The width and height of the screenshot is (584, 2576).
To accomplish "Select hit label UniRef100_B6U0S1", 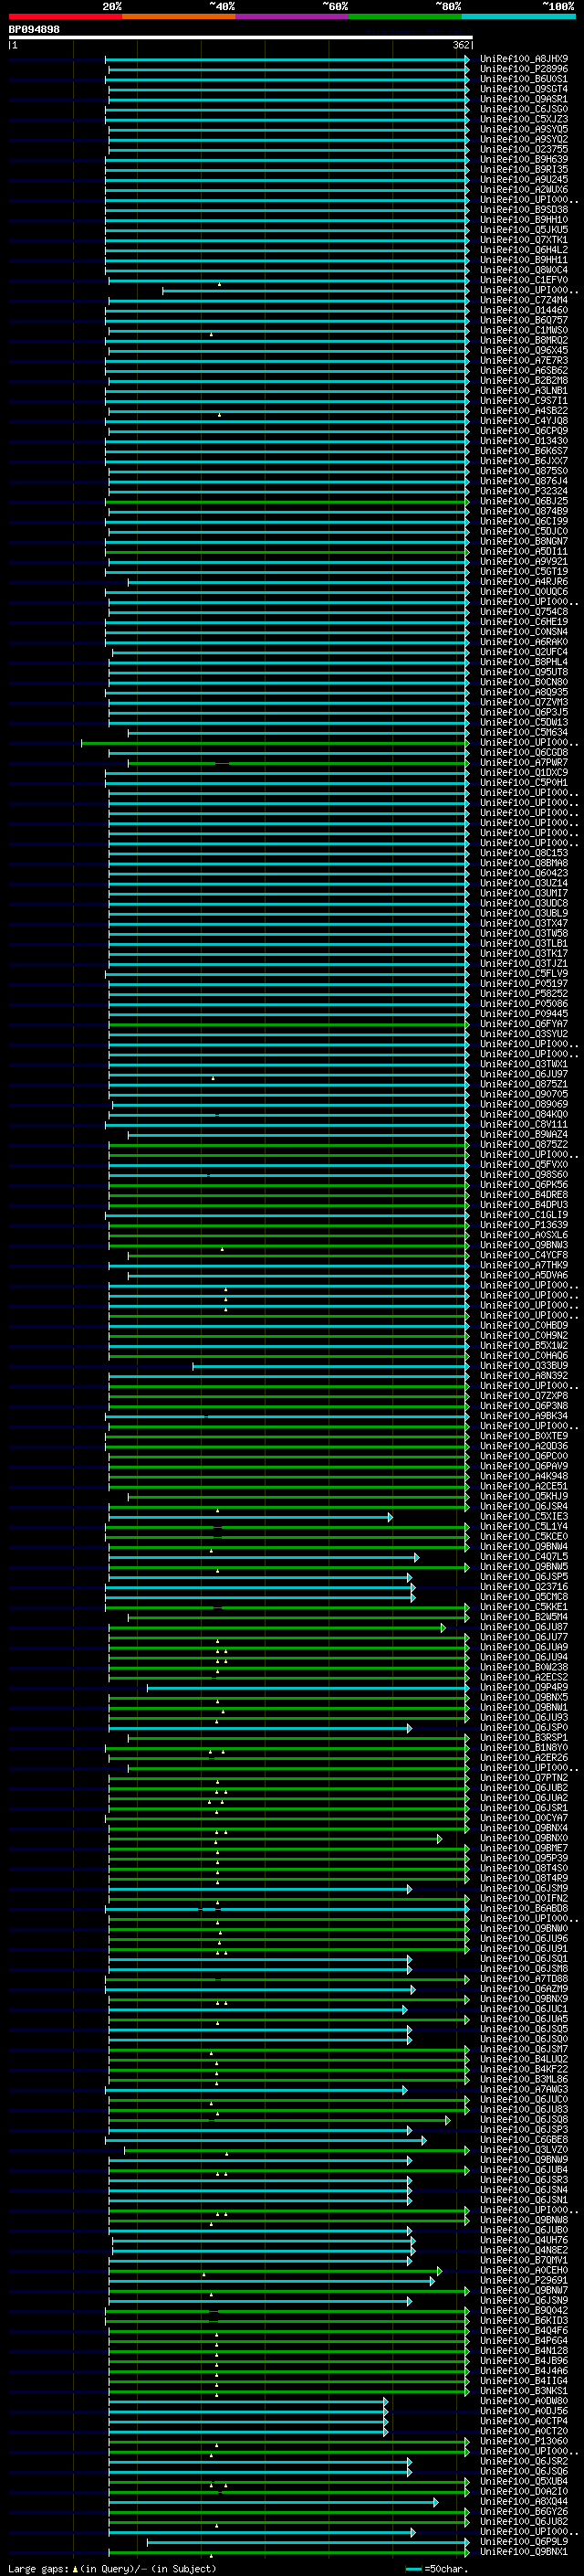I will 524,79.
